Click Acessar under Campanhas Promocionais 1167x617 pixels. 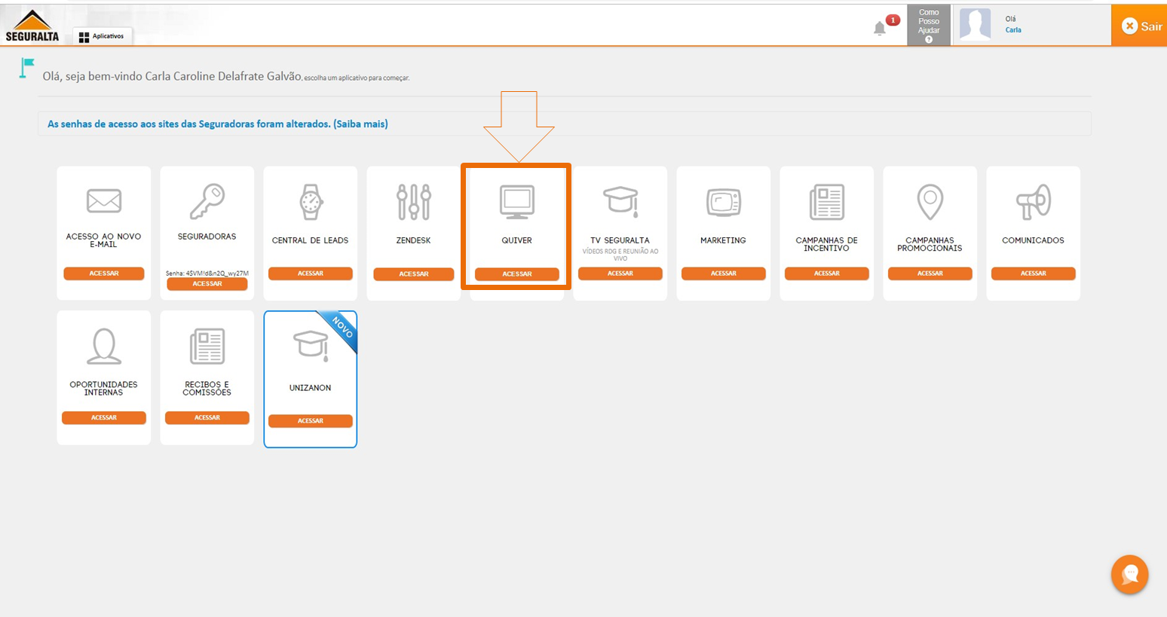click(x=930, y=273)
